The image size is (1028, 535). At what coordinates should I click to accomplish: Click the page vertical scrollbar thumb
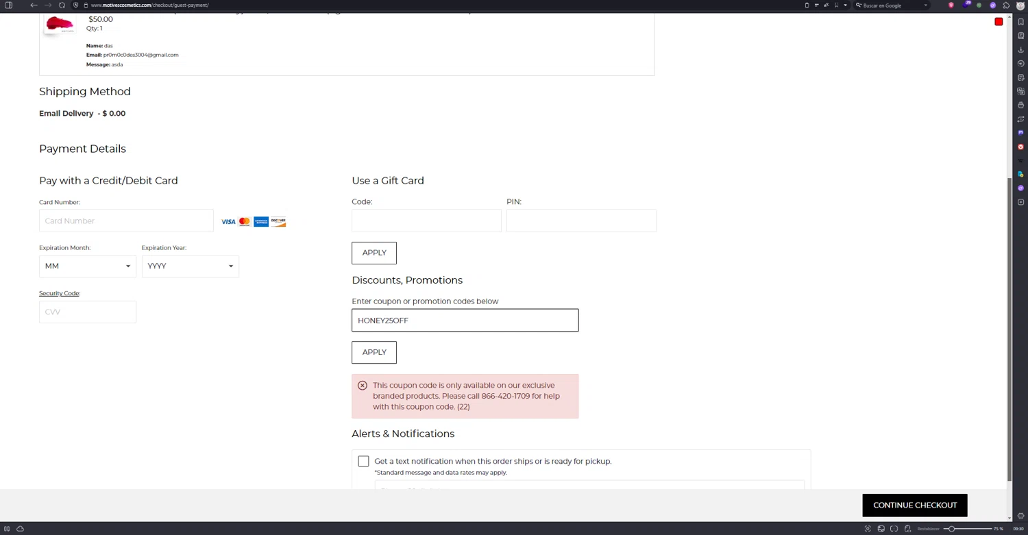(1009, 329)
